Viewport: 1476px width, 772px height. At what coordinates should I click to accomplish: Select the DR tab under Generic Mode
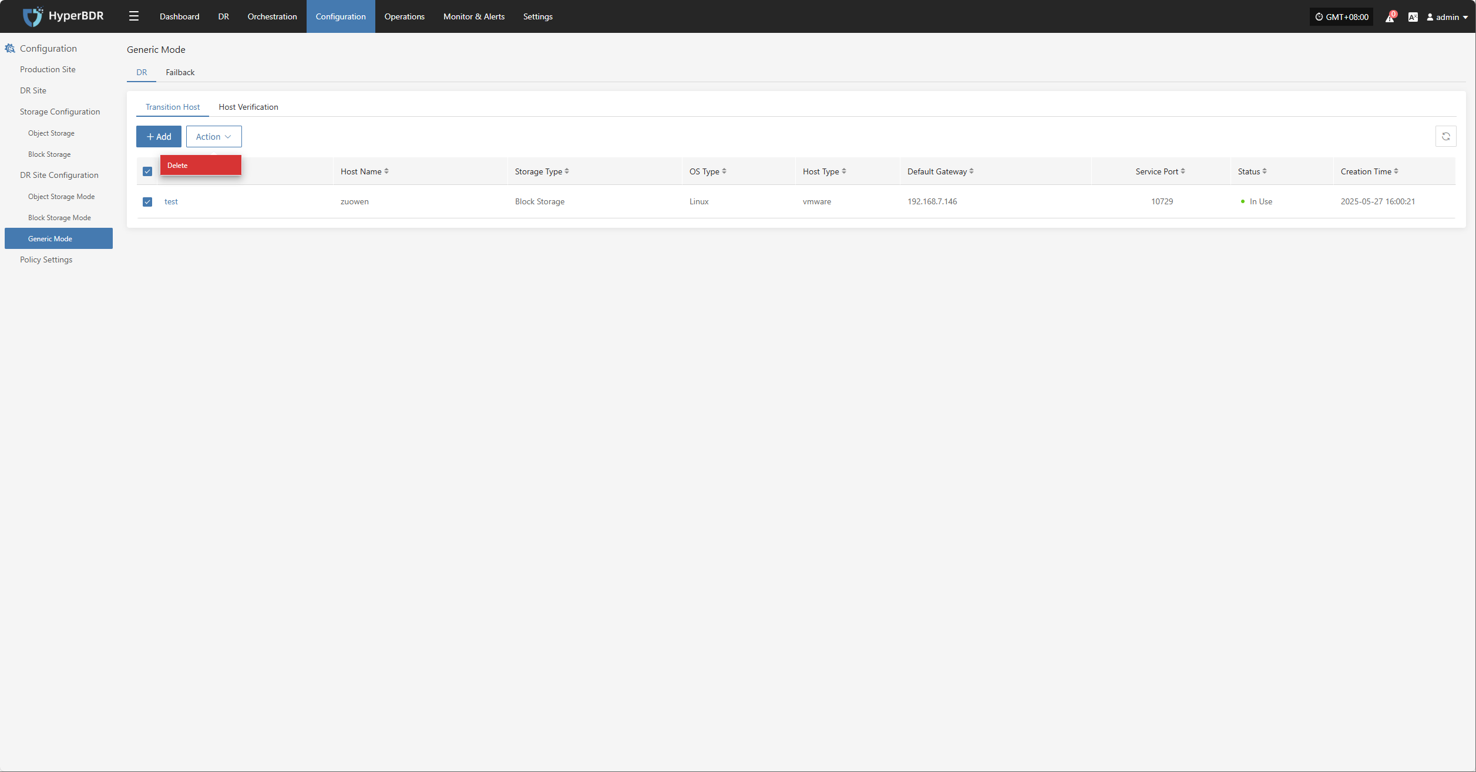pyautogui.click(x=142, y=72)
